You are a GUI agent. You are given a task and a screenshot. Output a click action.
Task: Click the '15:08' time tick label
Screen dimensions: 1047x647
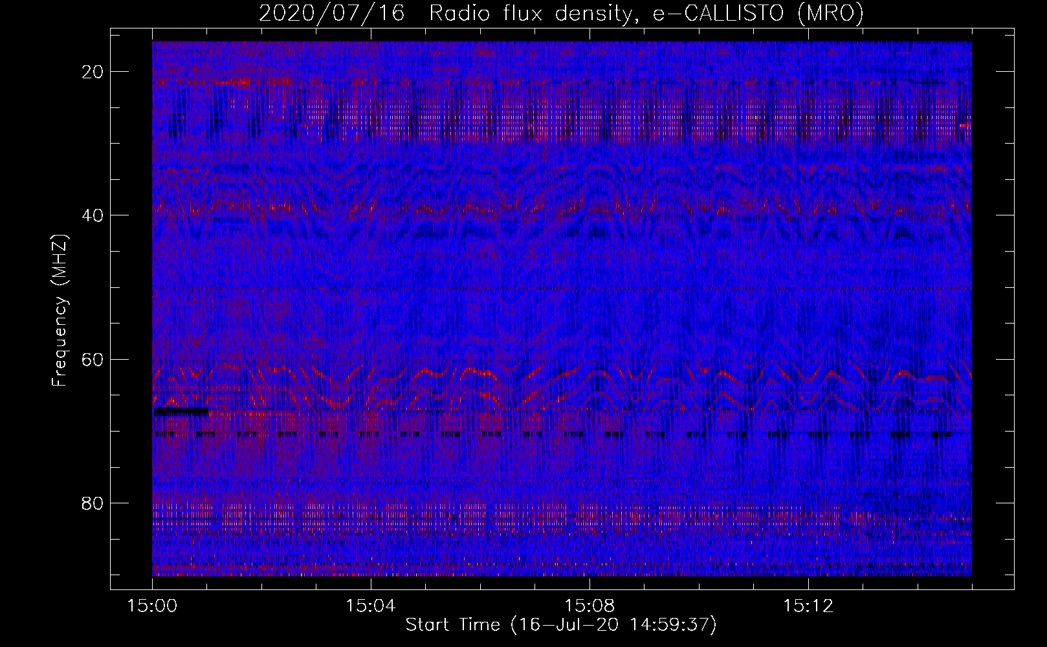tap(590, 606)
